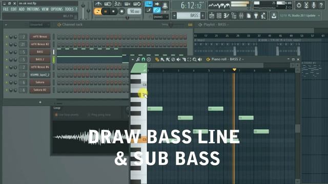328x184 pixels.
Task: Pause playback with the pause button
Action: click(106, 11)
